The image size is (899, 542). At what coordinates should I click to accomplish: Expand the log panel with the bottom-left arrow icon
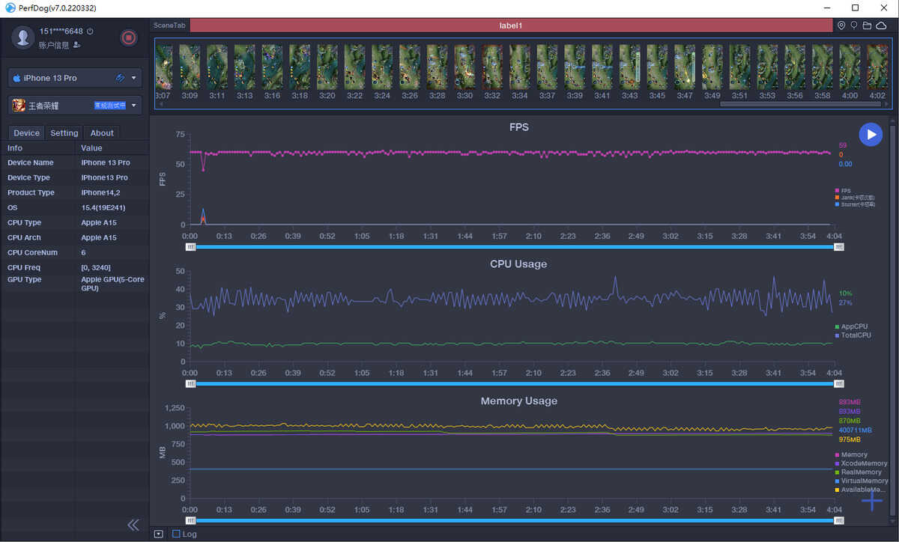point(158,534)
